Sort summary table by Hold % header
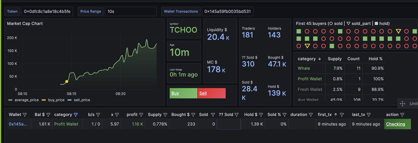The height and width of the screenshot is (143, 418). [376, 59]
